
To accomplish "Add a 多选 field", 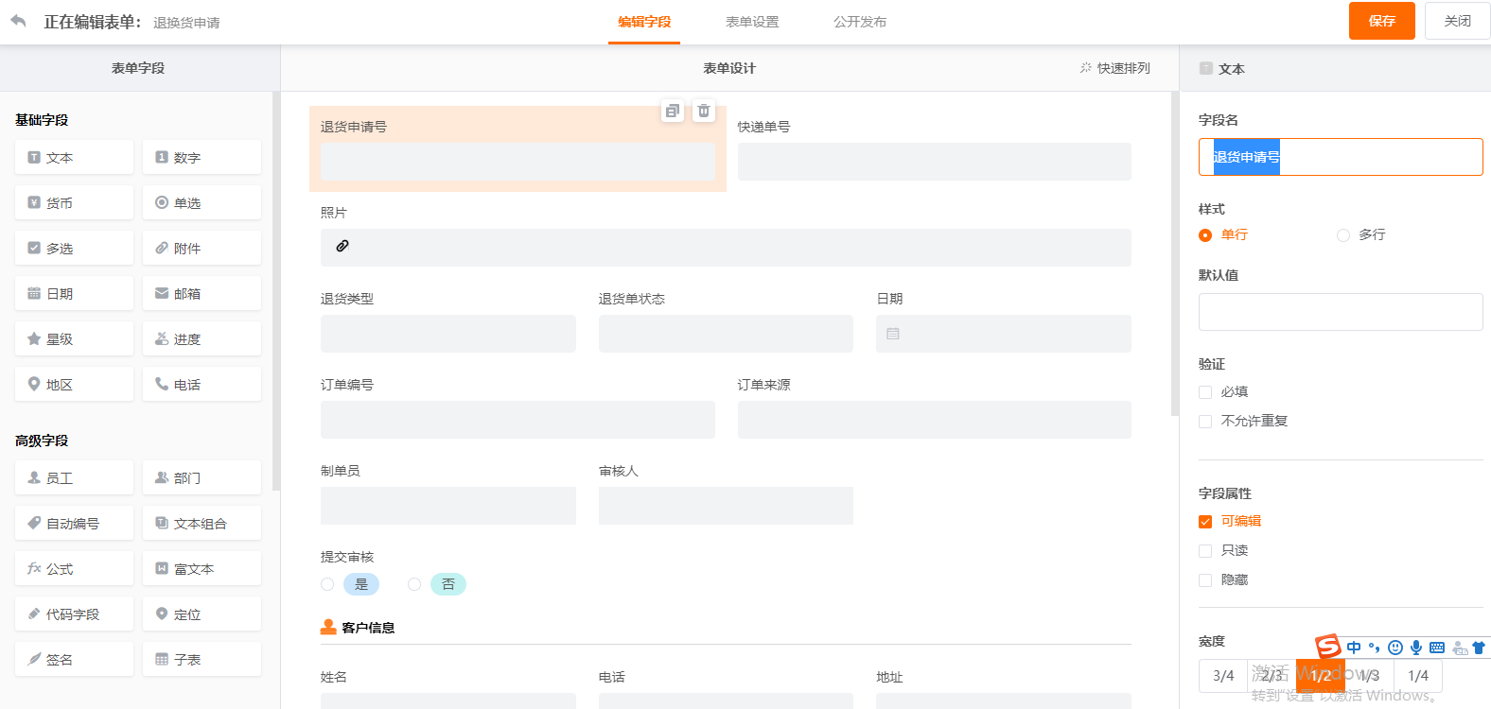I will (x=74, y=248).
